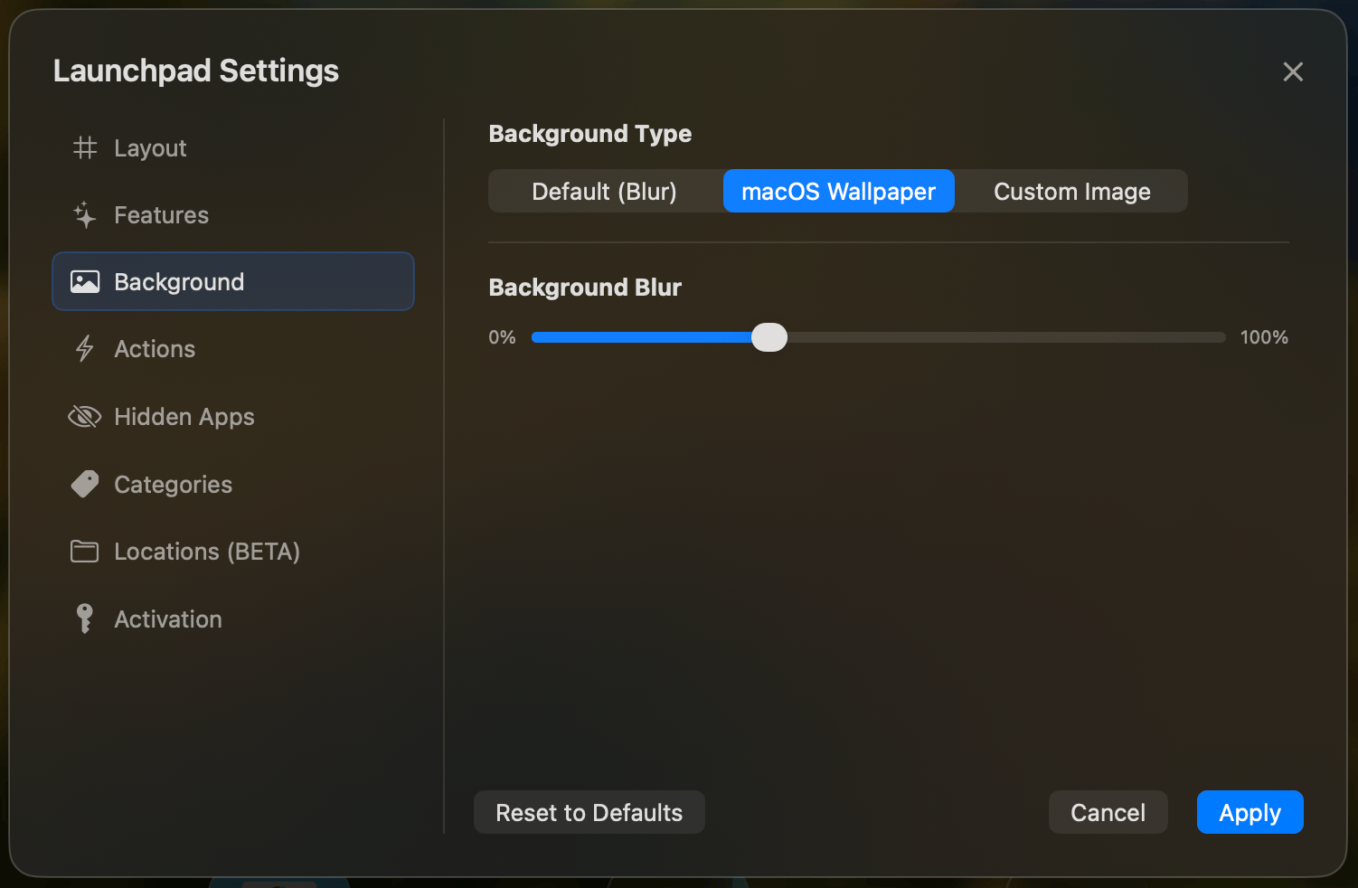This screenshot has width=1358, height=888.
Task: Switch background type to Default (Blur)
Action: 604,191
